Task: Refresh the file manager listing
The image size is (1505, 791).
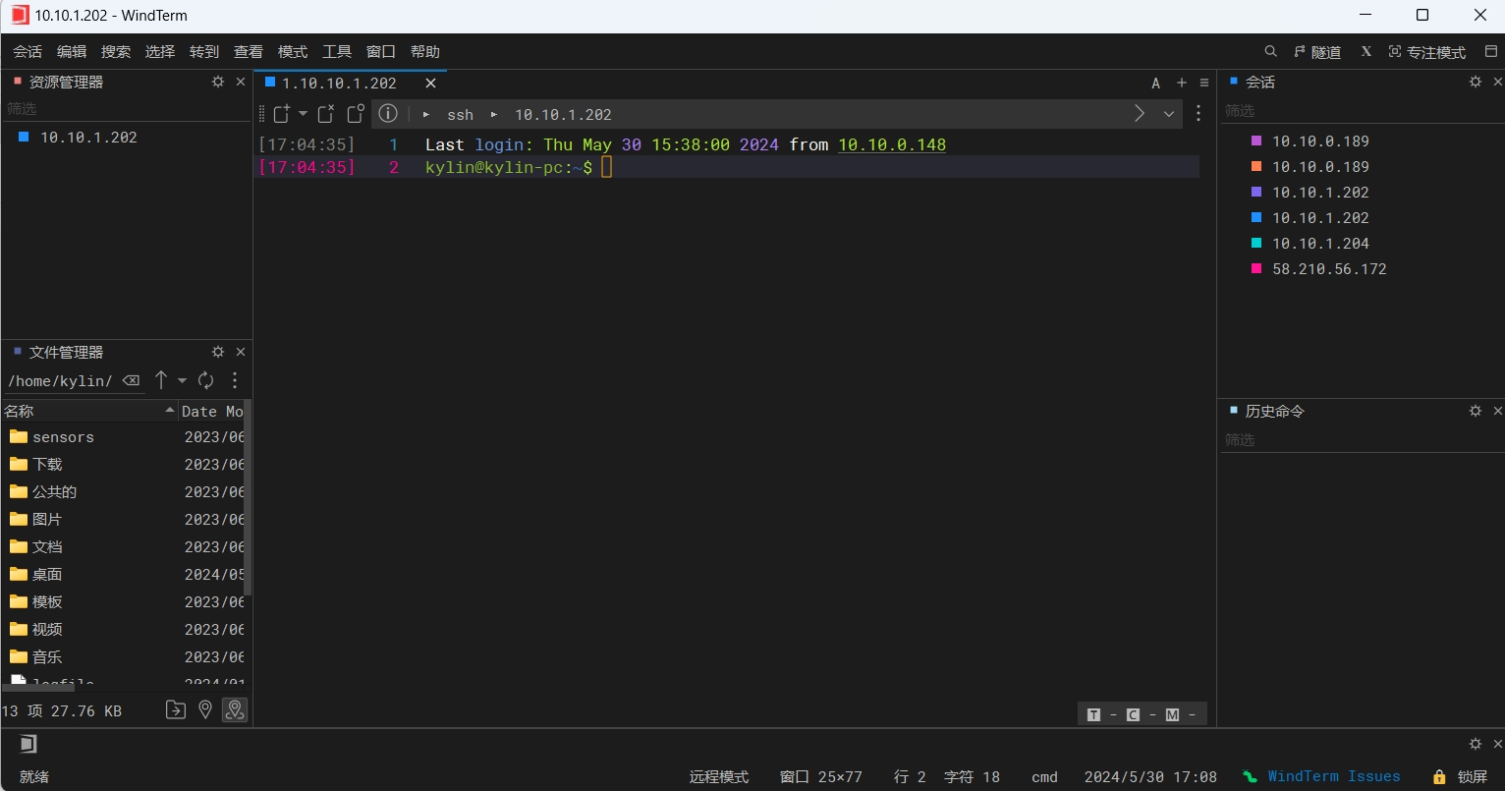Action: coord(205,380)
